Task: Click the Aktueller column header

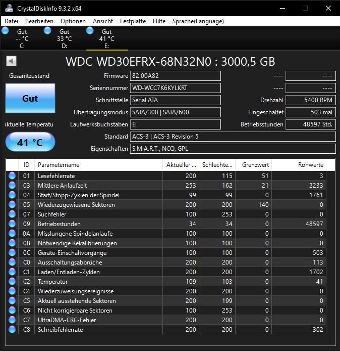Action: pyautogui.click(x=181, y=165)
